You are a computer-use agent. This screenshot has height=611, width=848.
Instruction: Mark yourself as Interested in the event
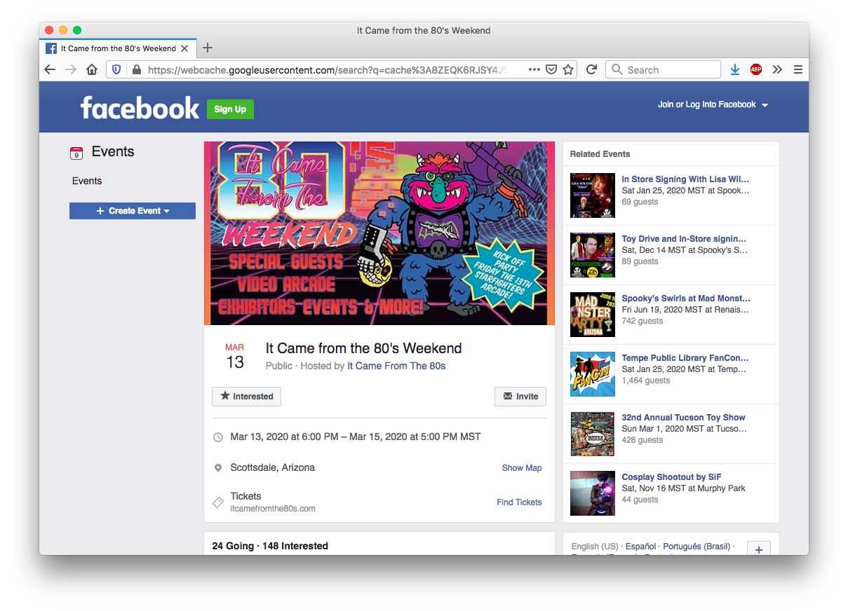(247, 397)
